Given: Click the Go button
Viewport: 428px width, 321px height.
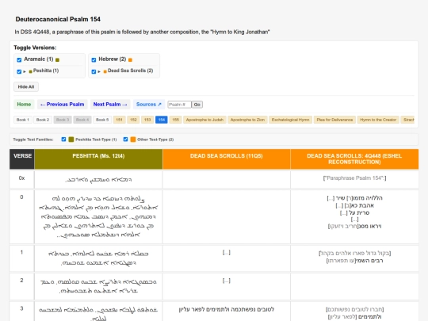Looking at the screenshot, I should [197, 105].
